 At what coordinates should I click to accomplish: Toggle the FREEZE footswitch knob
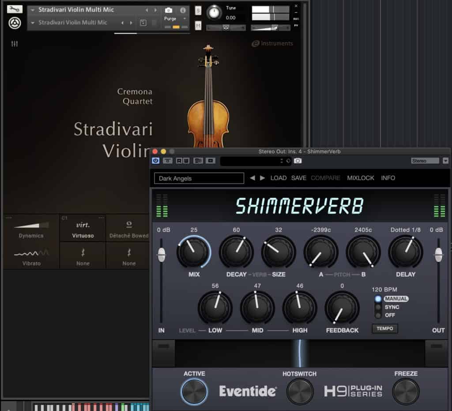[x=406, y=392]
